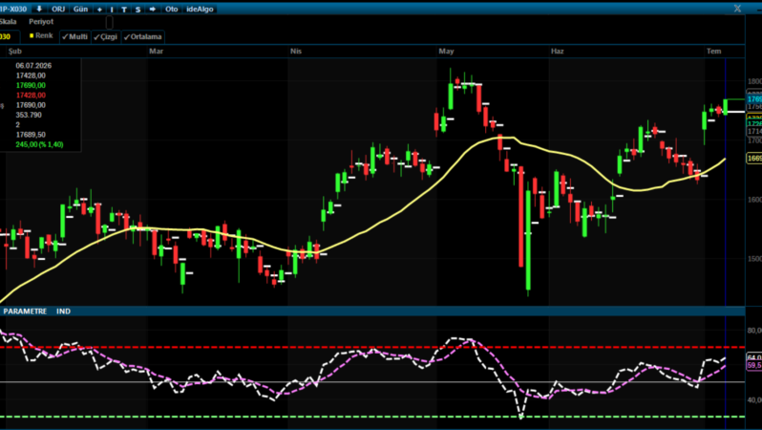
Task: Open the Skala dropdown menu
Action: pyautogui.click(x=9, y=21)
